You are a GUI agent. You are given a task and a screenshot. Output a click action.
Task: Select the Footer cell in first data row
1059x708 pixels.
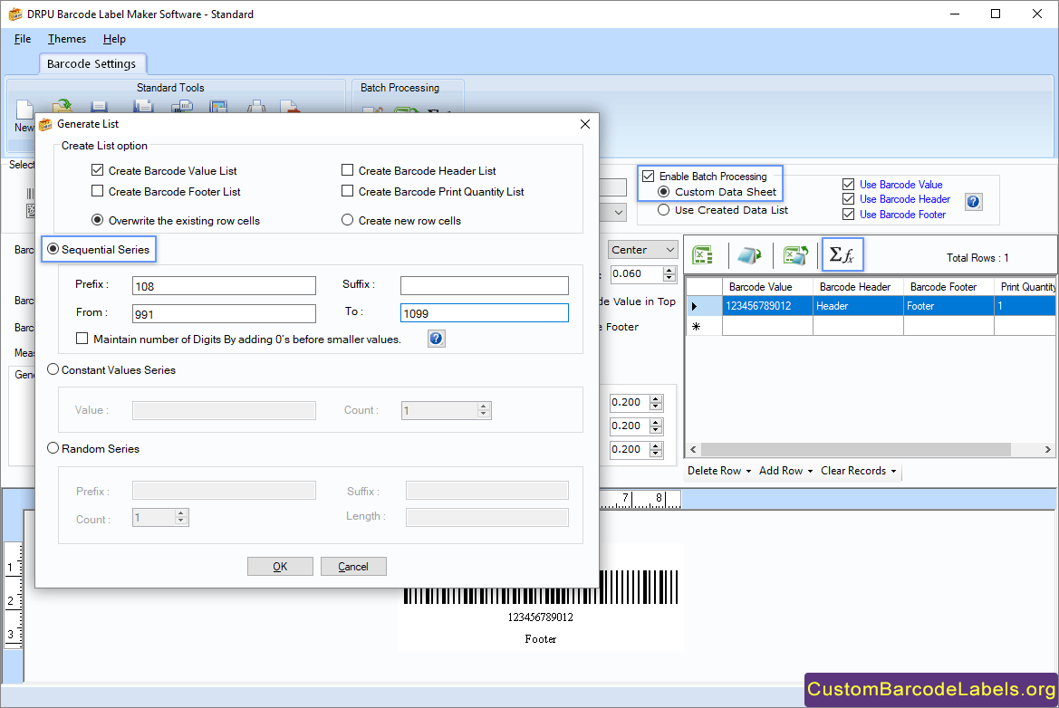coord(948,306)
